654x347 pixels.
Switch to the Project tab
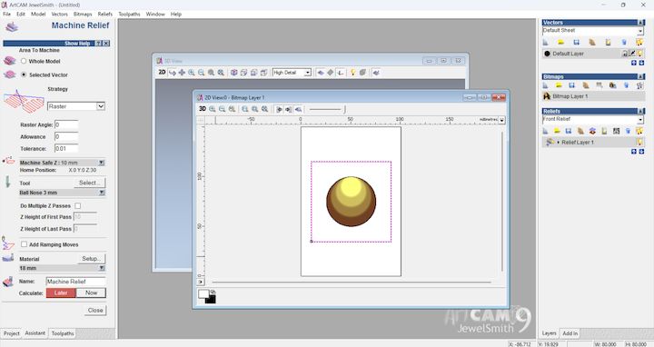click(x=12, y=333)
